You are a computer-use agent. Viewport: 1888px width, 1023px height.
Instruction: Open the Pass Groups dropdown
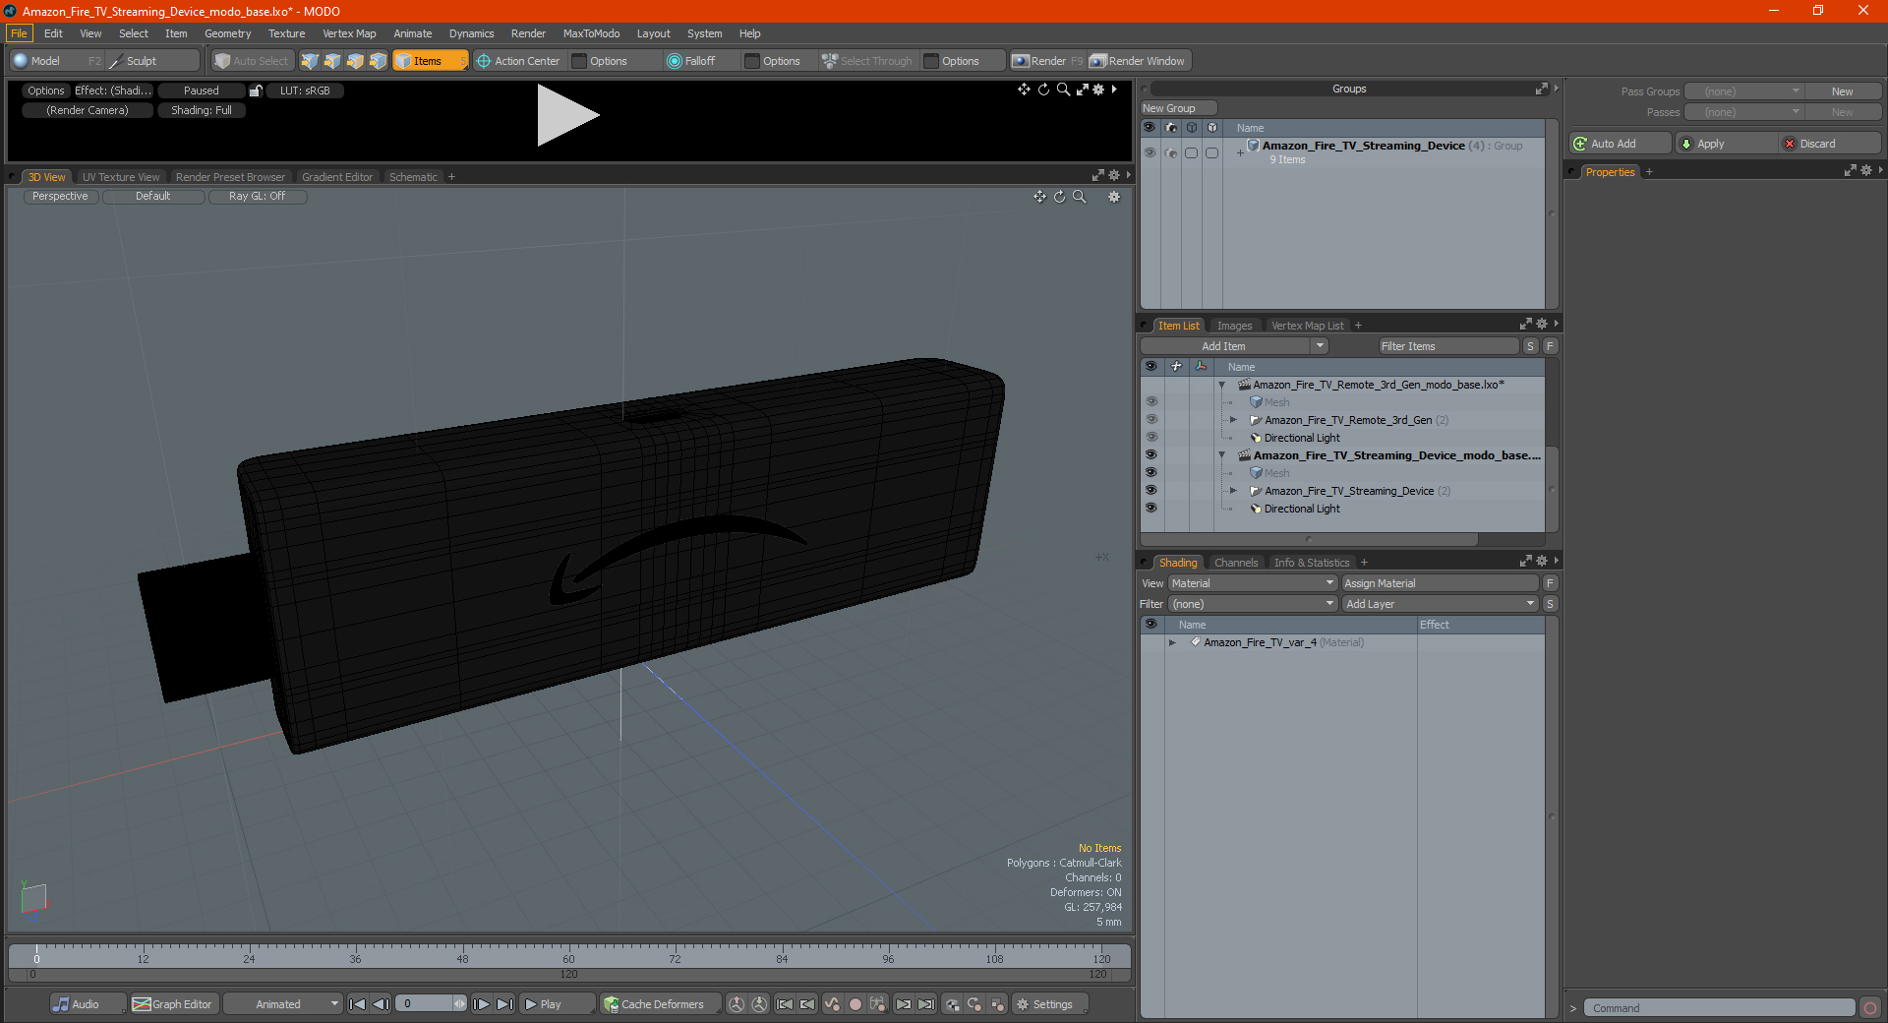tap(1743, 91)
